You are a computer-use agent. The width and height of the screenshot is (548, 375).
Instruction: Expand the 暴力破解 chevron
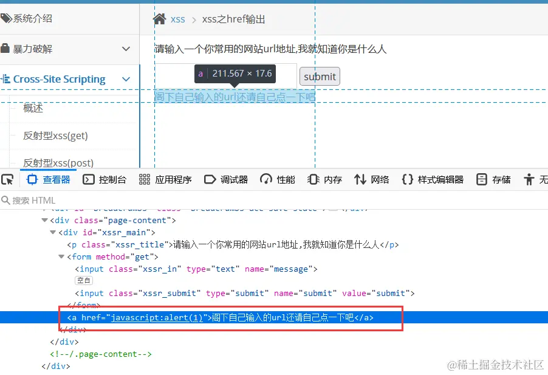tap(126, 49)
